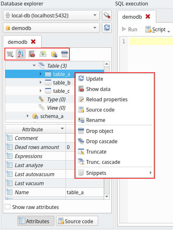Screen dimensions: 173x230
Task: Close the demodb SQL execution tab
Action: tap(148, 16)
